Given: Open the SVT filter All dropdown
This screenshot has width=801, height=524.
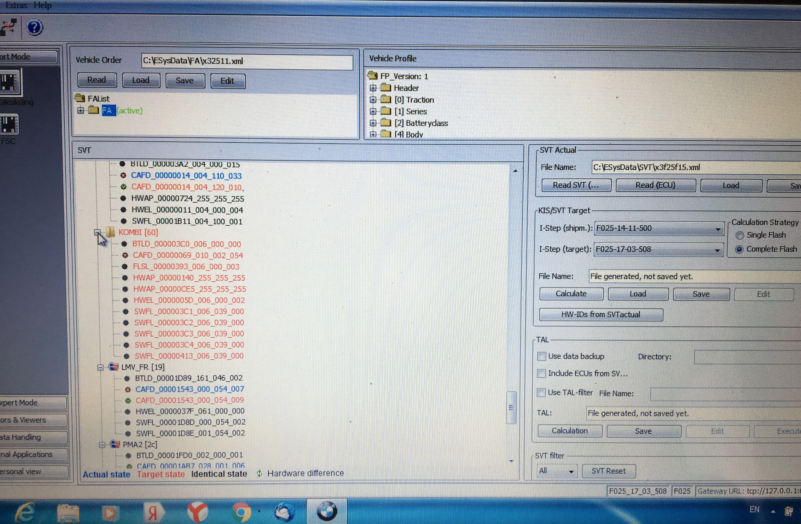Looking at the screenshot, I should tap(571, 471).
